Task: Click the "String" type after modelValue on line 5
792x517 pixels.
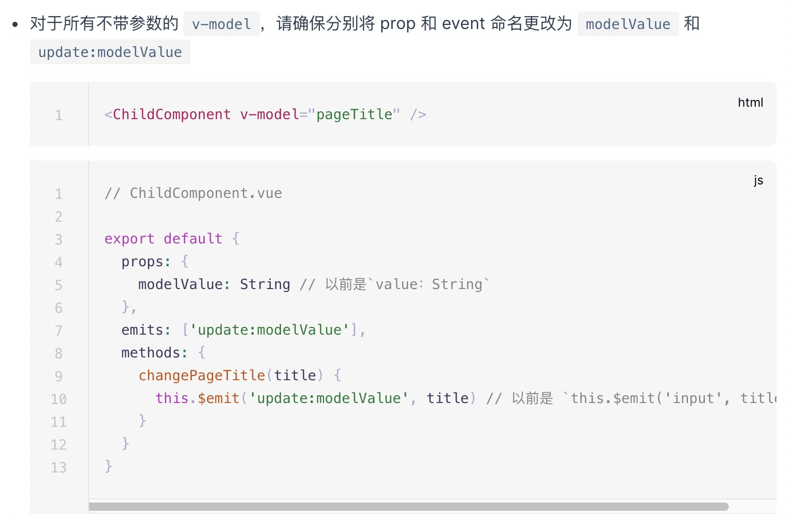Action: pos(265,284)
